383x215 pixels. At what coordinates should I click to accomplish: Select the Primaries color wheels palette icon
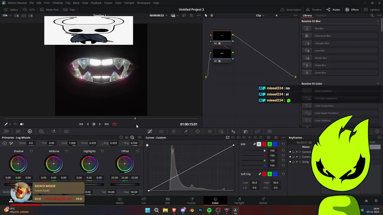pyautogui.click(x=30, y=131)
